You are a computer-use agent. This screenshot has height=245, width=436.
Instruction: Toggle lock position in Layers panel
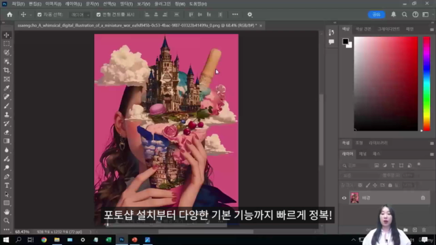pos(375,185)
